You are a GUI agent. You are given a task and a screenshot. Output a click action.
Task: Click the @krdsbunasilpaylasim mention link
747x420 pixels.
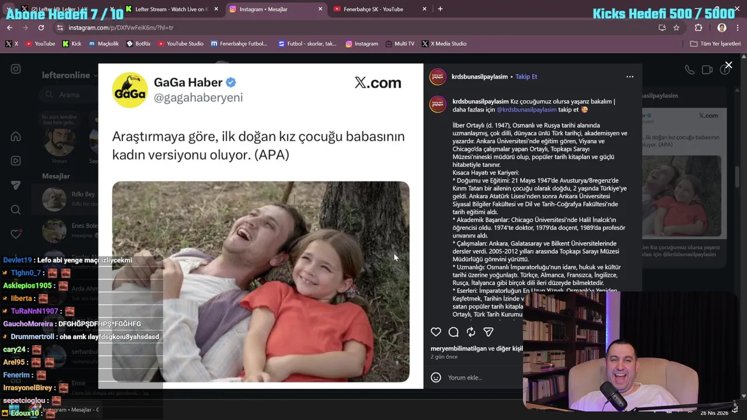526,110
